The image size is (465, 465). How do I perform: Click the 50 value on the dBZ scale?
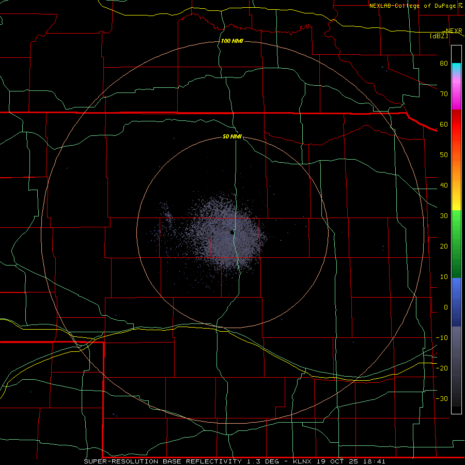444,155
